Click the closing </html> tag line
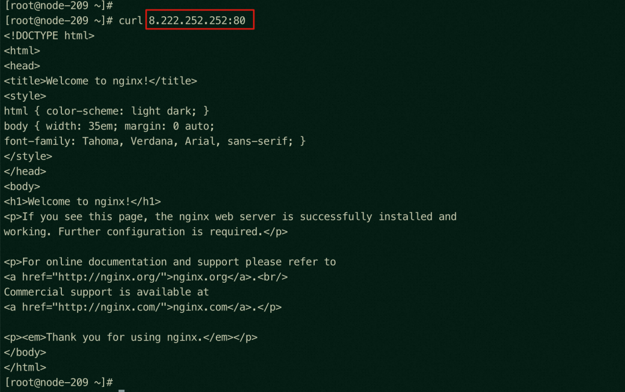The width and height of the screenshot is (625, 392). pos(25,367)
